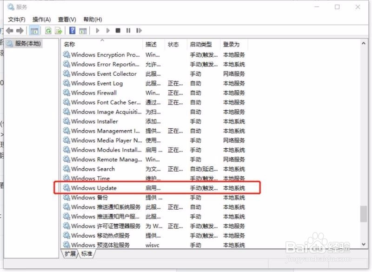The image size is (372, 272).
Task: Click the Start service play icon
Action: [x=98, y=30]
